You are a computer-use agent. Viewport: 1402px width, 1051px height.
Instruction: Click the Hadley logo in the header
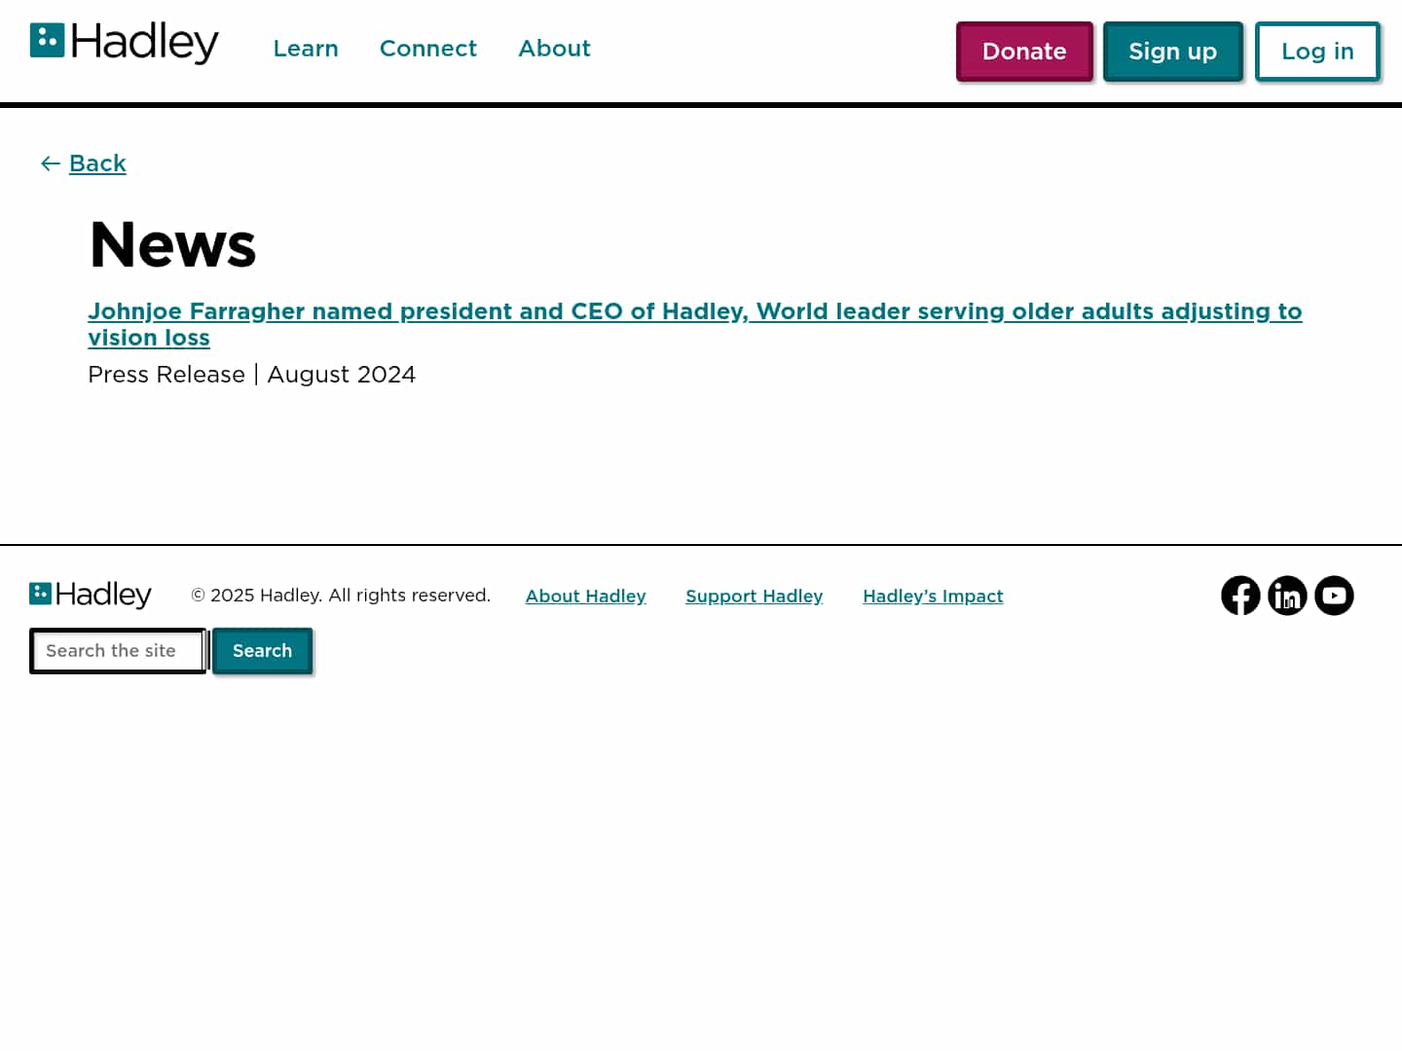124,43
